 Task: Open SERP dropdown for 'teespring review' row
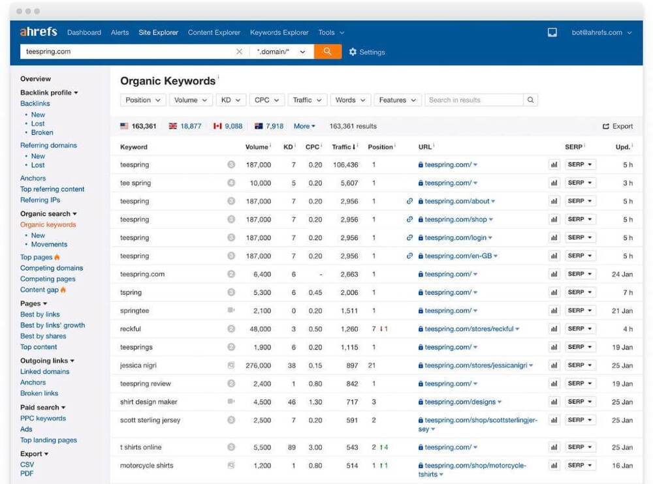pos(580,384)
